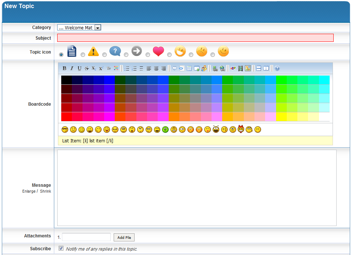
Task: Pick the pure black color swatch
Action: [x=66, y=80]
